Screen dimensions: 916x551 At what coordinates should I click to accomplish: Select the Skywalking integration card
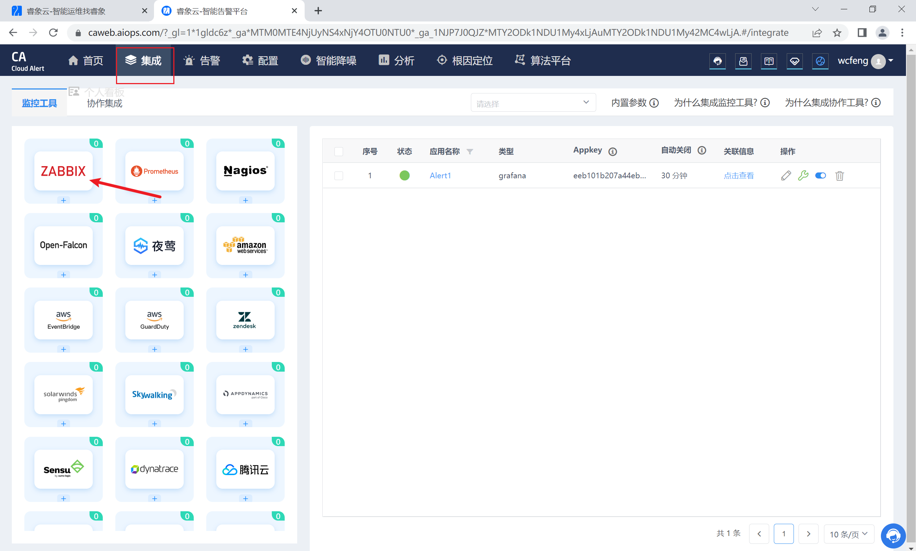click(x=154, y=395)
